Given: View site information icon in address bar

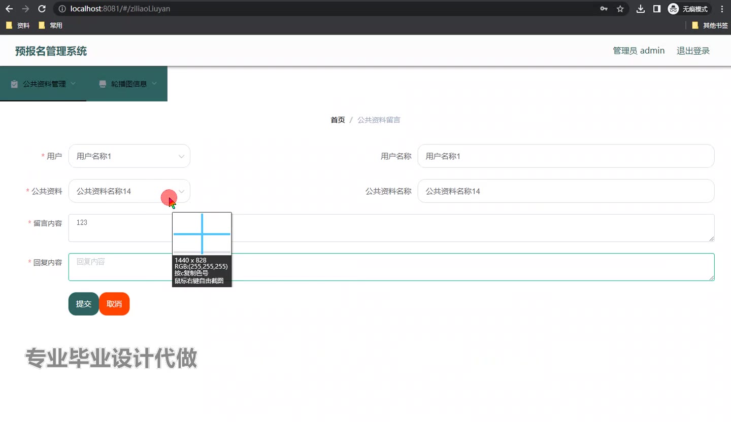Looking at the screenshot, I should [x=62, y=9].
